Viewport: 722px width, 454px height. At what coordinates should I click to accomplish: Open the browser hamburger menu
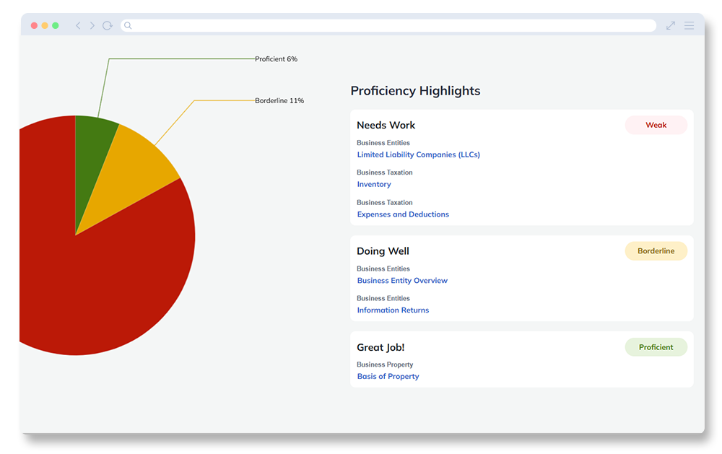689,25
